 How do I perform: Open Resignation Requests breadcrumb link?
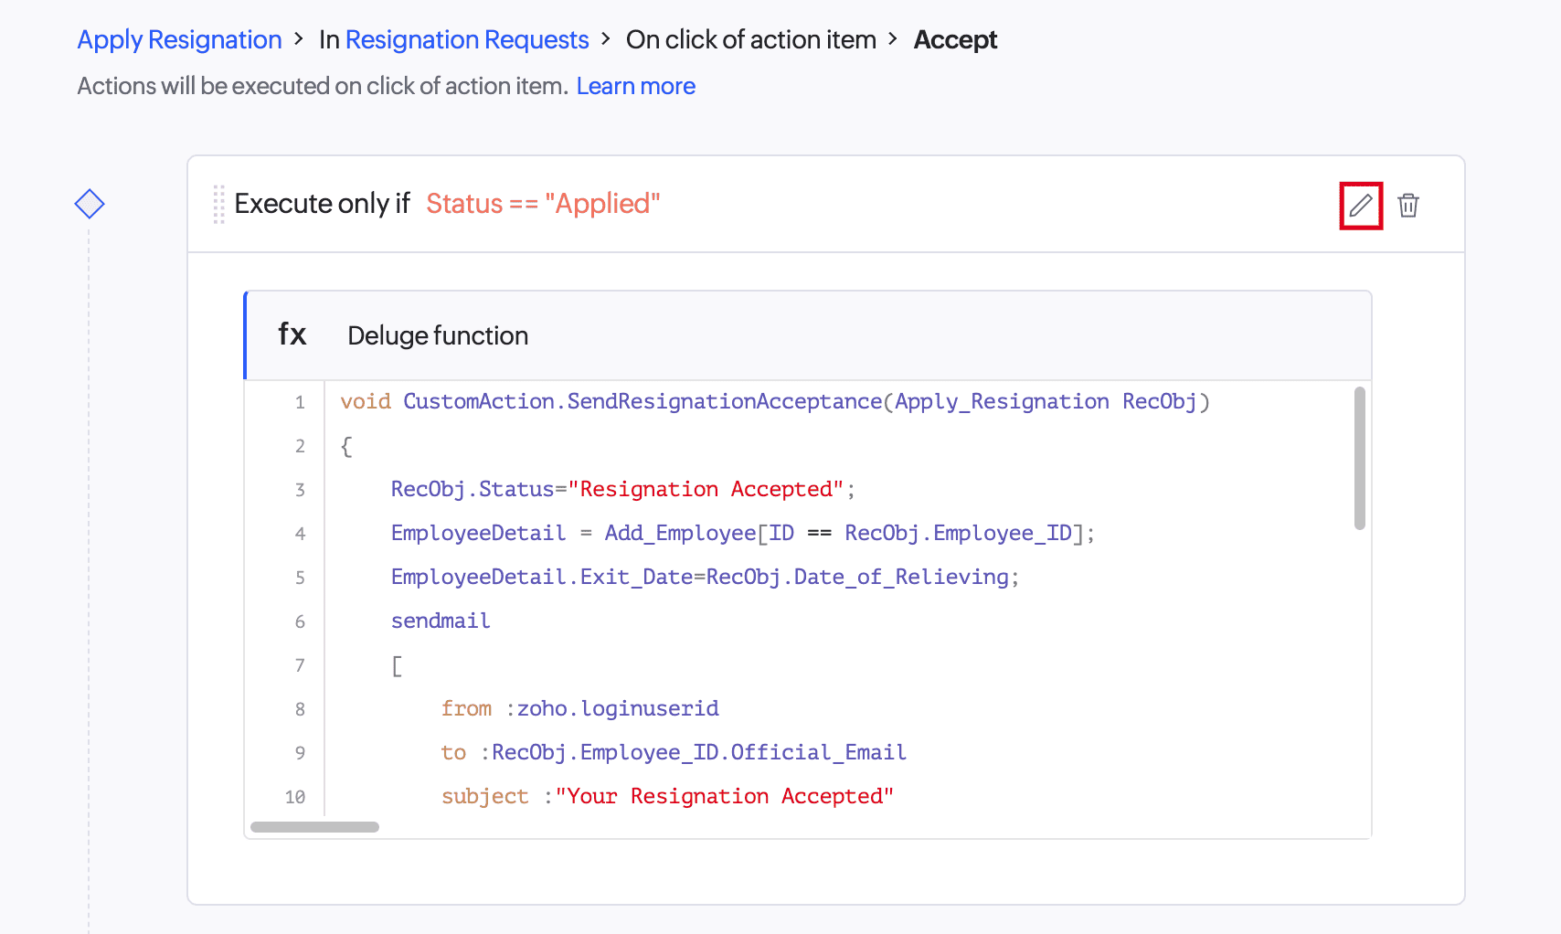click(x=467, y=40)
